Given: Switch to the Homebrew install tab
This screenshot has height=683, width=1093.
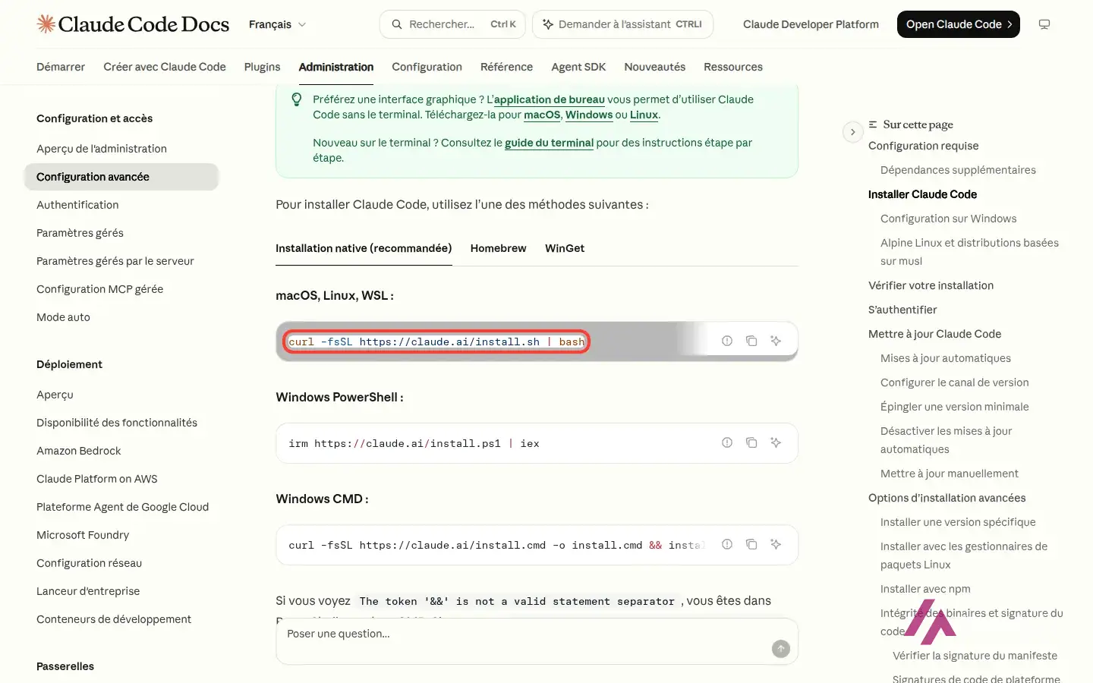Looking at the screenshot, I should pos(498,248).
